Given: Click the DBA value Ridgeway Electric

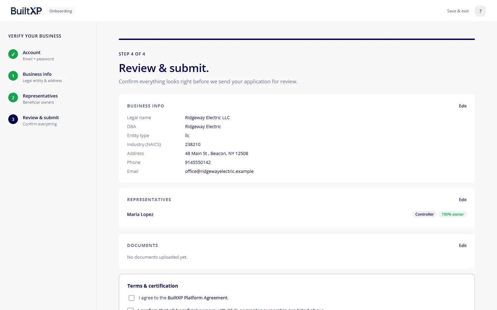Looking at the screenshot, I should click(203, 127).
